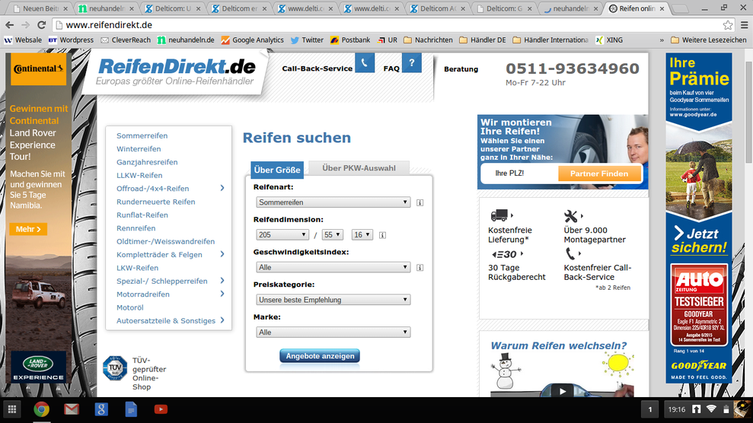Open the Geschwindigkeitsindex dropdown

point(333,268)
